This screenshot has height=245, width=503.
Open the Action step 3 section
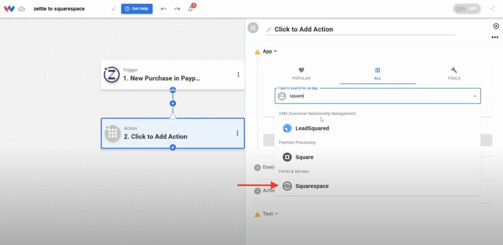(265, 191)
